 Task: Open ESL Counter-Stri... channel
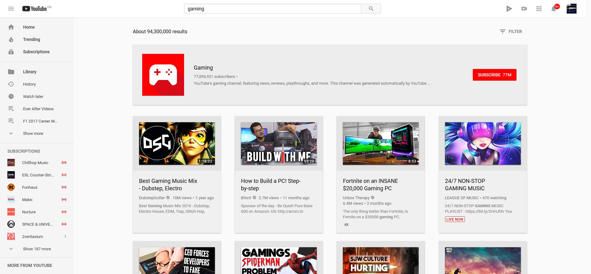pyautogui.click(x=37, y=175)
